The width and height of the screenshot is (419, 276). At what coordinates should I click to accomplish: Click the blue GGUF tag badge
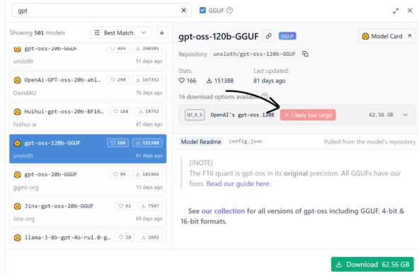point(287,36)
